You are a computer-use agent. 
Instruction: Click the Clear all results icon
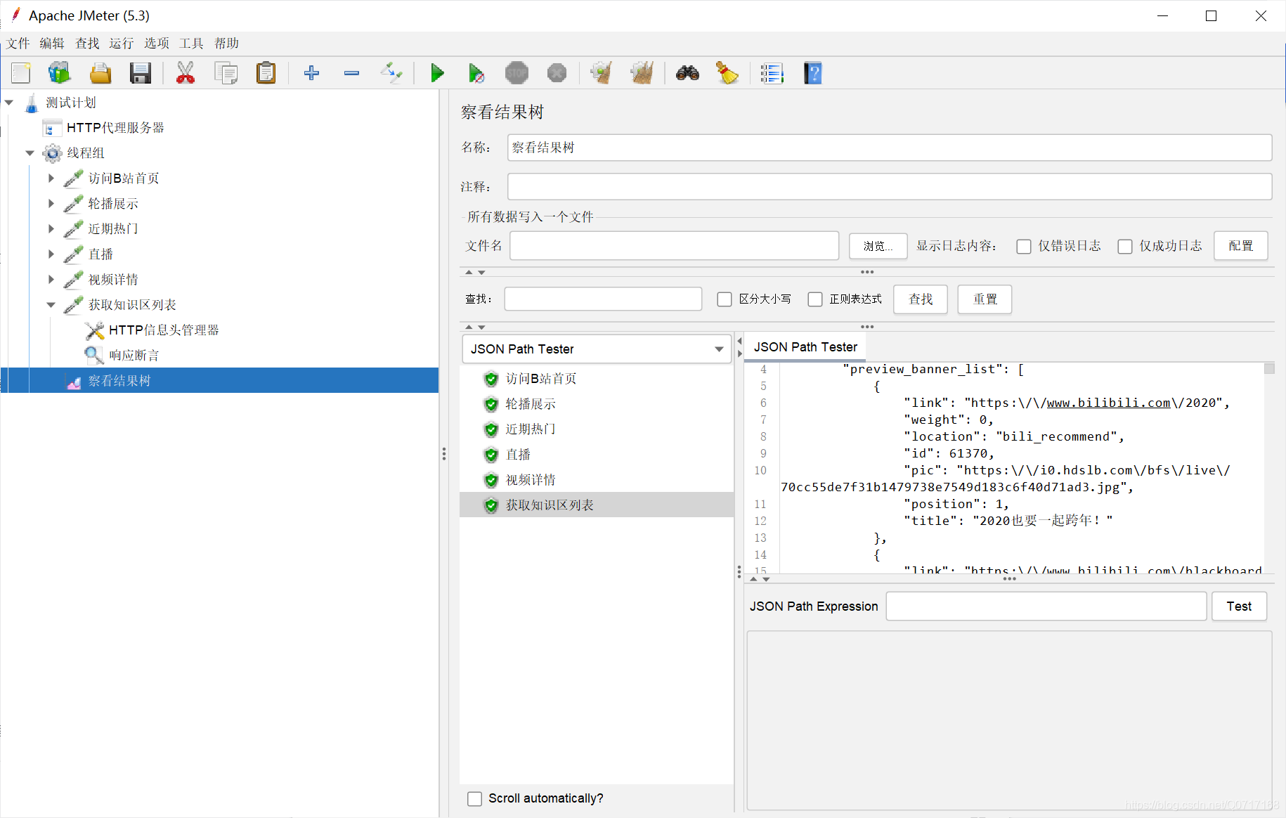(642, 73)
